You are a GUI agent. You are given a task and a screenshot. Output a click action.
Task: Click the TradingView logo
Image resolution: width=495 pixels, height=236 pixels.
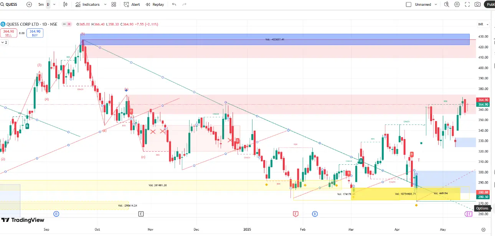coord(23,220)
